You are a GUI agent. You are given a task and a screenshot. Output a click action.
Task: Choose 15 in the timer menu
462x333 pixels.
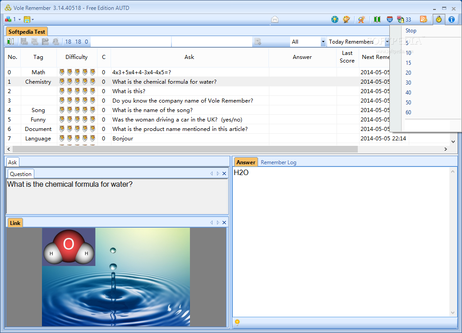408,63
